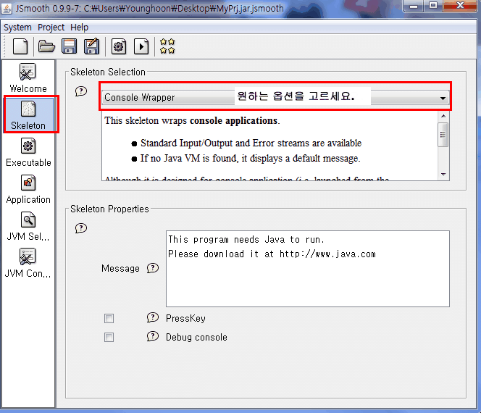The height and width of the screenshot is (413, 481).
Task: Click help icon next to Debug console
Action: [152, 336]
